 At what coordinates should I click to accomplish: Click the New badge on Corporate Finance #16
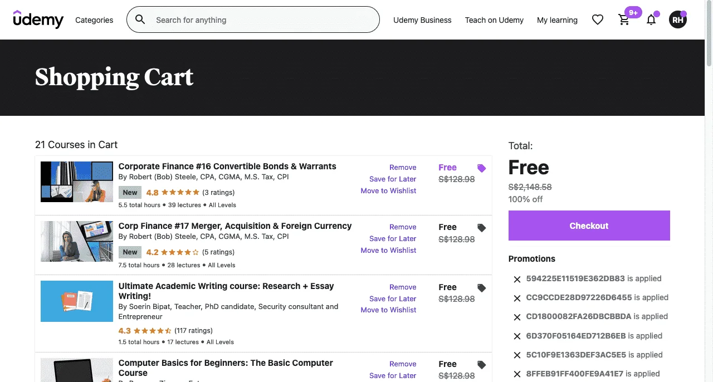pyautogui.click(x=130, y=193)
